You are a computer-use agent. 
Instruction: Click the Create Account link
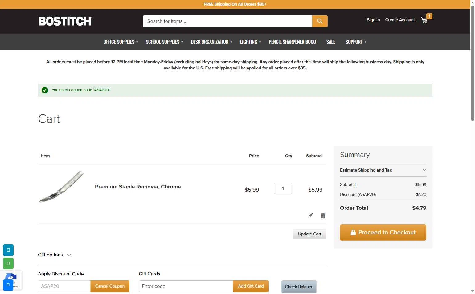pyautogui.click(x=400, y=20)
